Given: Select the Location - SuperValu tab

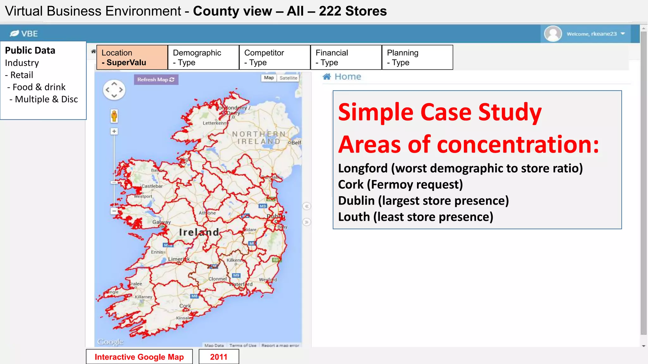Looking at the screenshot, I should pyautogui.click(x=132, y=58).
